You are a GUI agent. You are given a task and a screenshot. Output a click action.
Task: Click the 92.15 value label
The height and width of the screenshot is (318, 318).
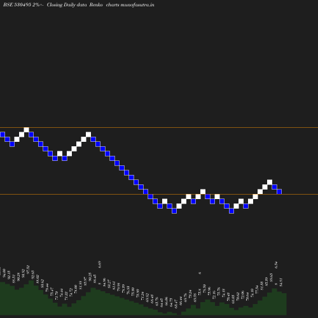point(9,275)
